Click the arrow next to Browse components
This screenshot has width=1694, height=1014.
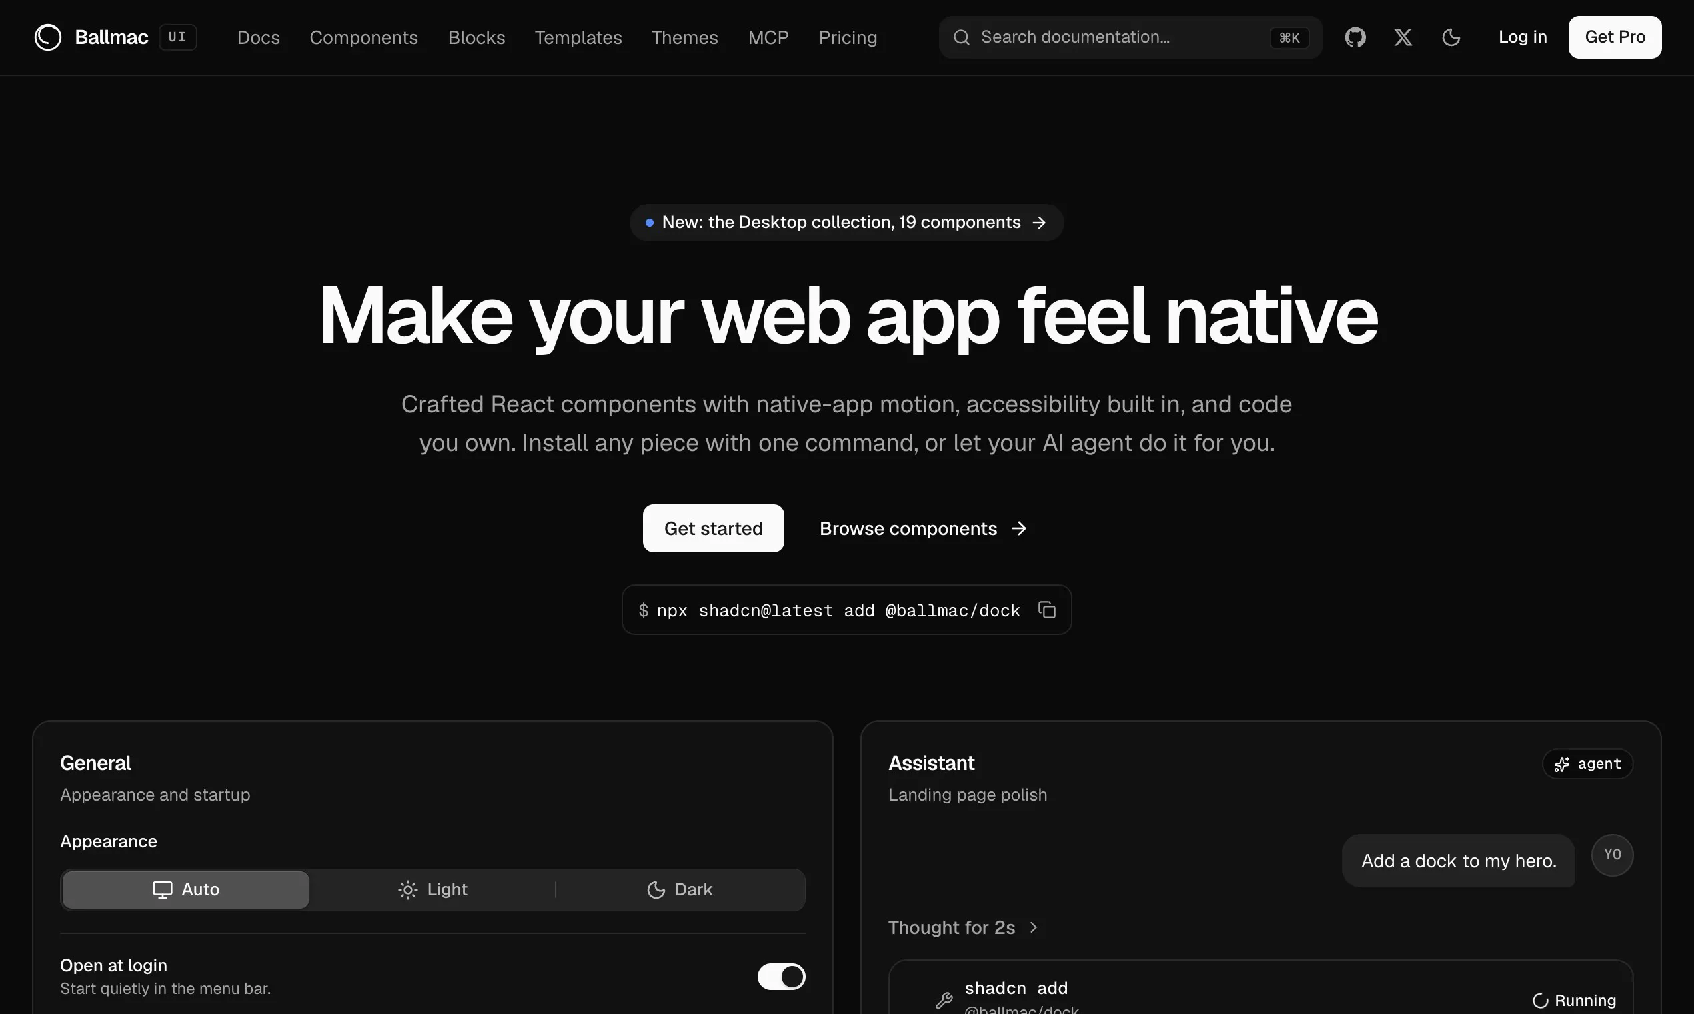point(1019,528)
